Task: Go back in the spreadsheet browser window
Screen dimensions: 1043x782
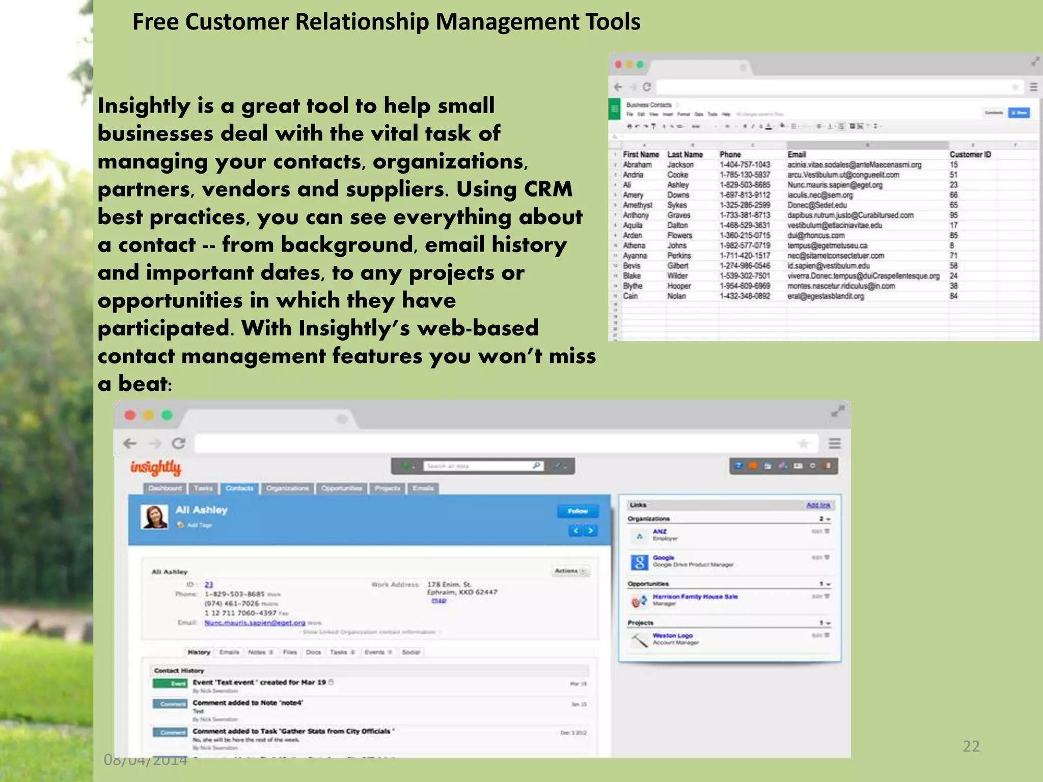Action: pyautogui.click(x=618, y=87)
